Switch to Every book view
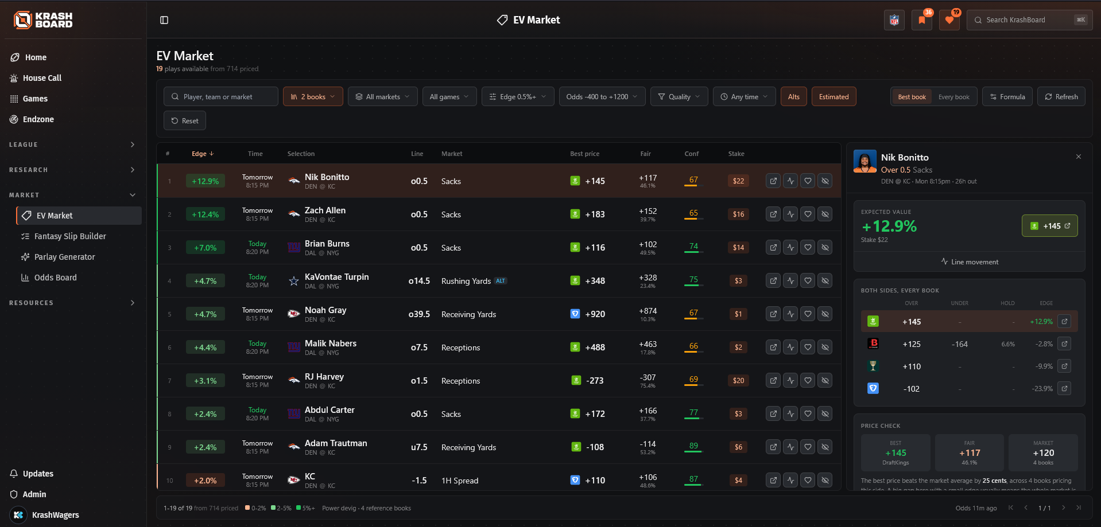 953,97
